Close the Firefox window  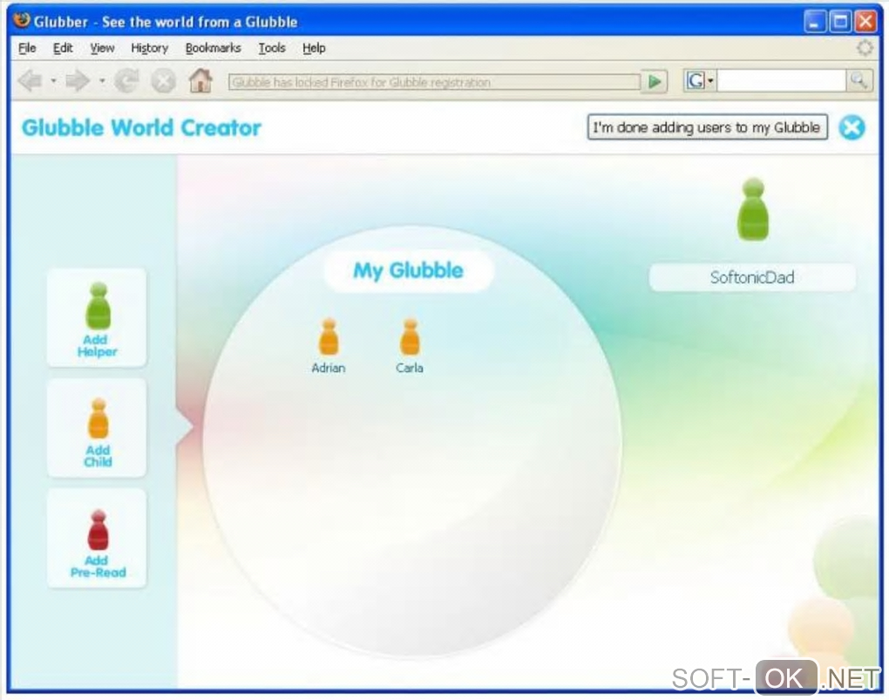click(x=865, y=22)
